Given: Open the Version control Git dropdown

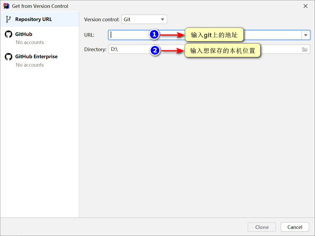Looking at the screenshot, I should pyautogui.click(x=144, y=19).
